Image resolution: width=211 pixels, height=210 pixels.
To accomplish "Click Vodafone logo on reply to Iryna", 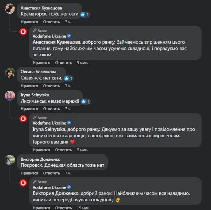I will (x=24, y=119).
